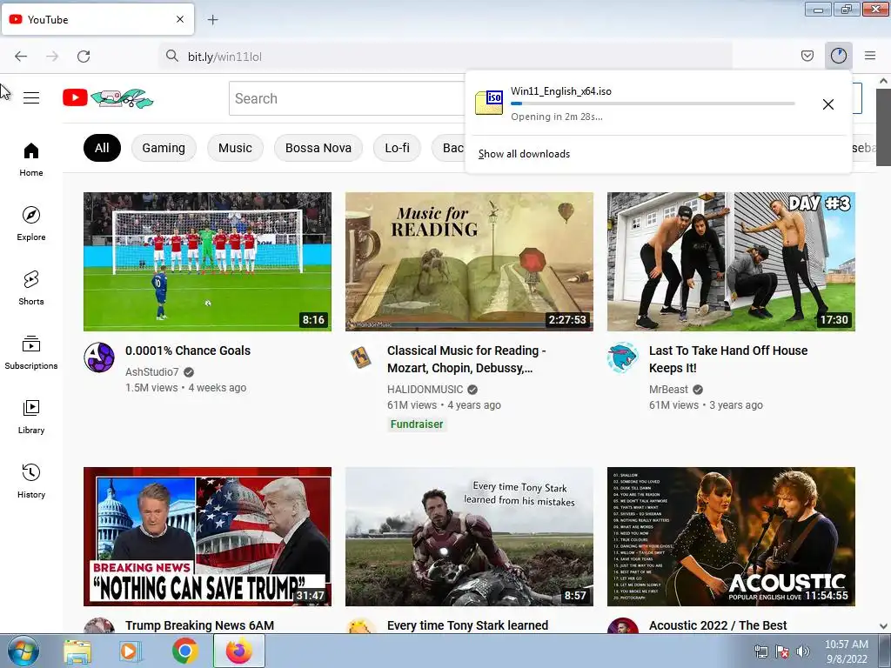This screenshot has height=668, width=891.
Task: Select the Lo-fi filter chip
Action: (397, 148)
